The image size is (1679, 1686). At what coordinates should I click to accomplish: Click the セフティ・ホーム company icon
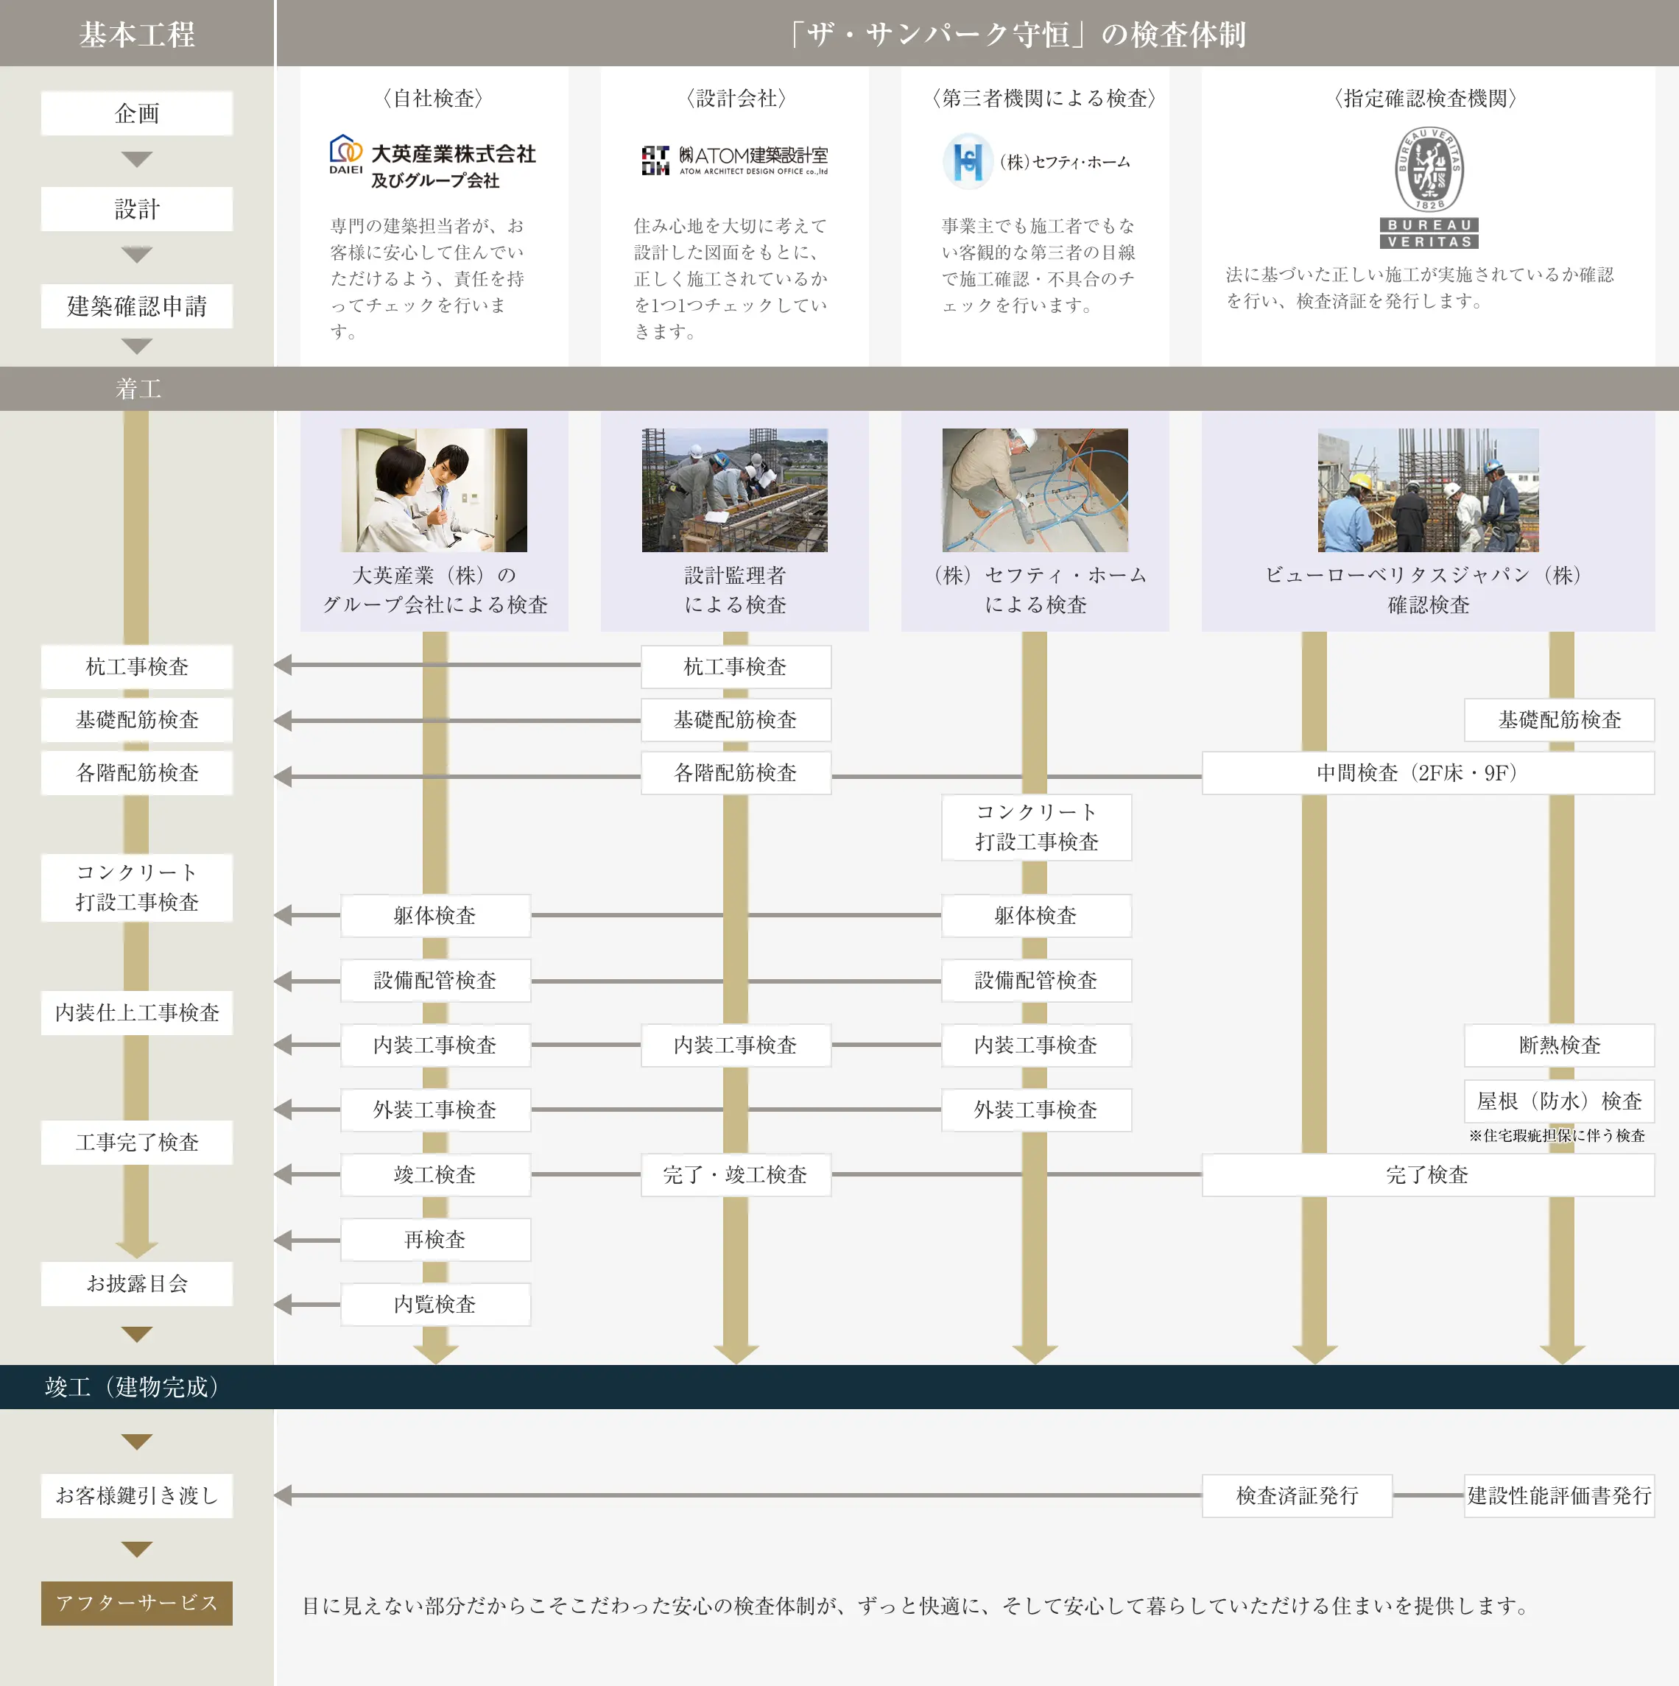point(968,161)
